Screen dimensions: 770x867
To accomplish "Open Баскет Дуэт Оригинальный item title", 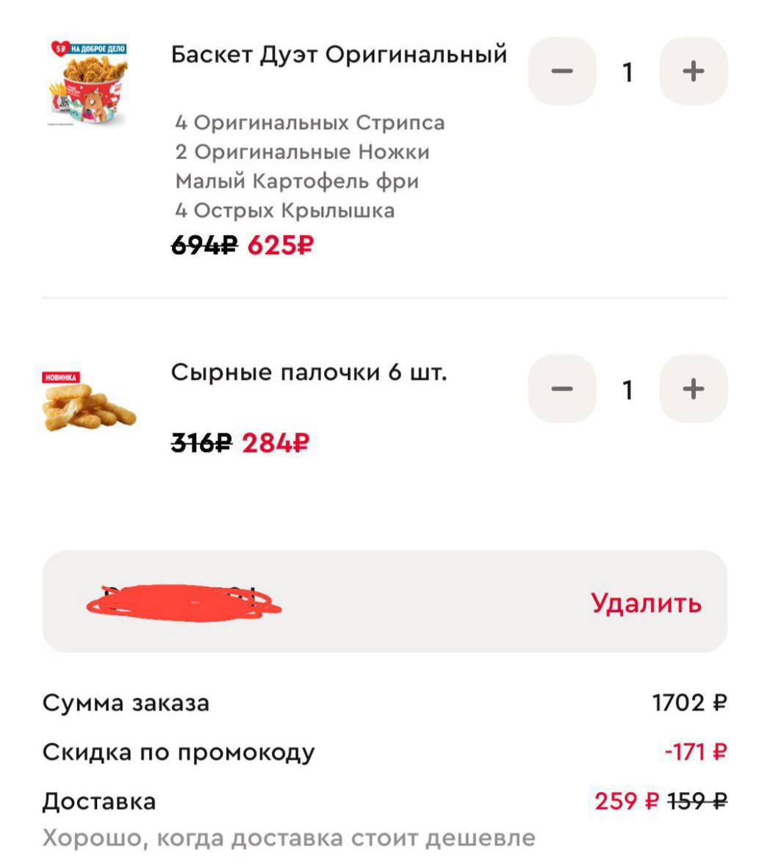I will pyautogui.click(x=339, y=54).
